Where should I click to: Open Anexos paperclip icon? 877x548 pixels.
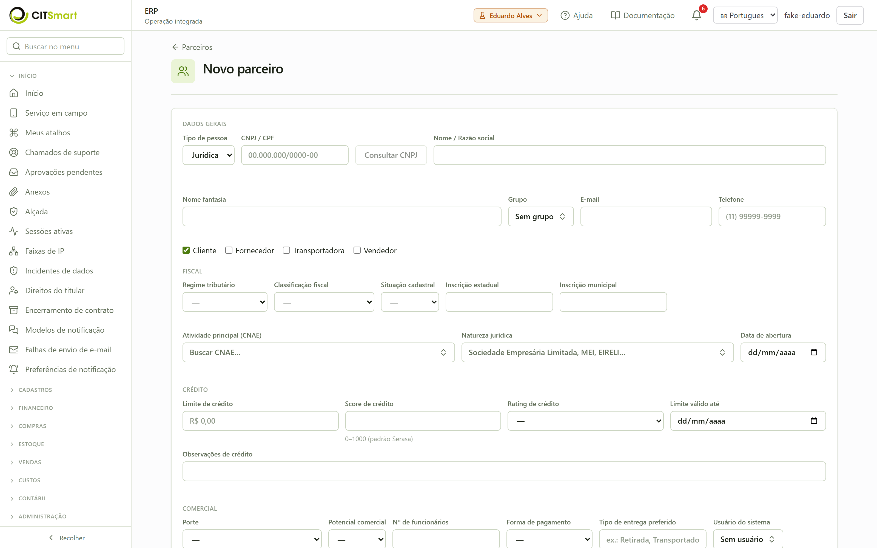14,192
